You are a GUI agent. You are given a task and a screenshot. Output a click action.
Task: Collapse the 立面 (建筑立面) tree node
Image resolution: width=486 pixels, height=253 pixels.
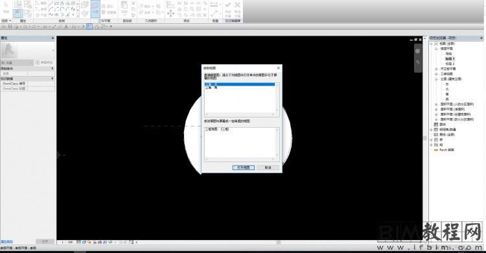[436, 79]
